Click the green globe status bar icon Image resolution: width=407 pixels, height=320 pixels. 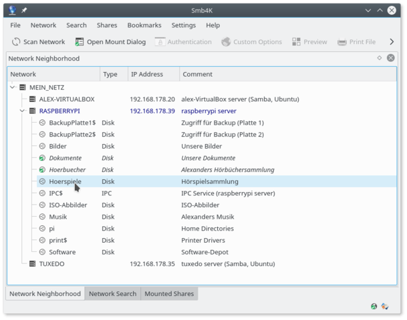374,306
